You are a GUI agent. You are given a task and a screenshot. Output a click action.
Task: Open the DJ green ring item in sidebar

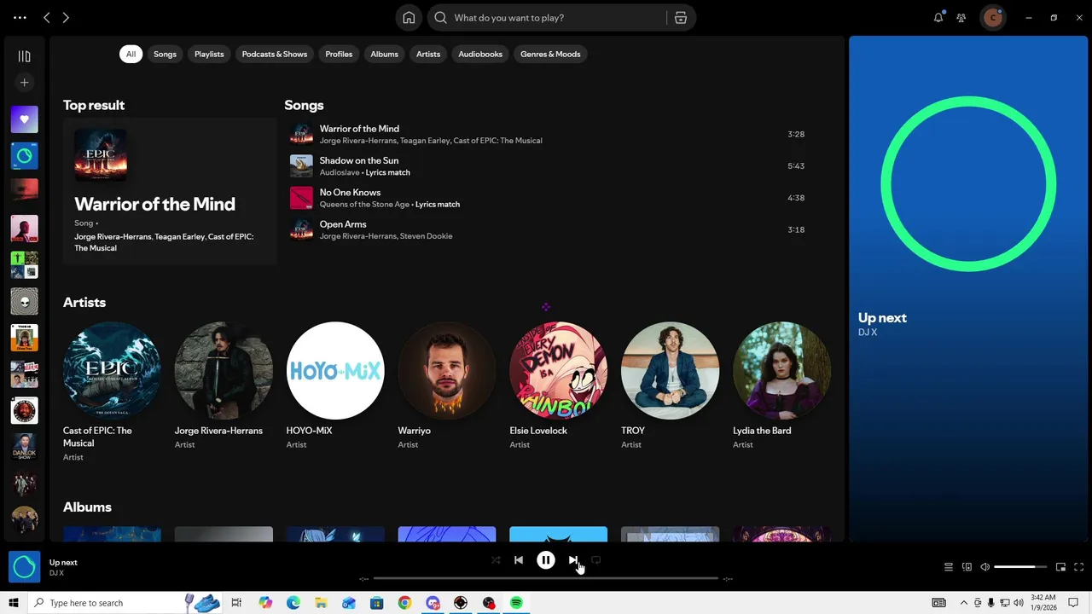pos(24,156)
